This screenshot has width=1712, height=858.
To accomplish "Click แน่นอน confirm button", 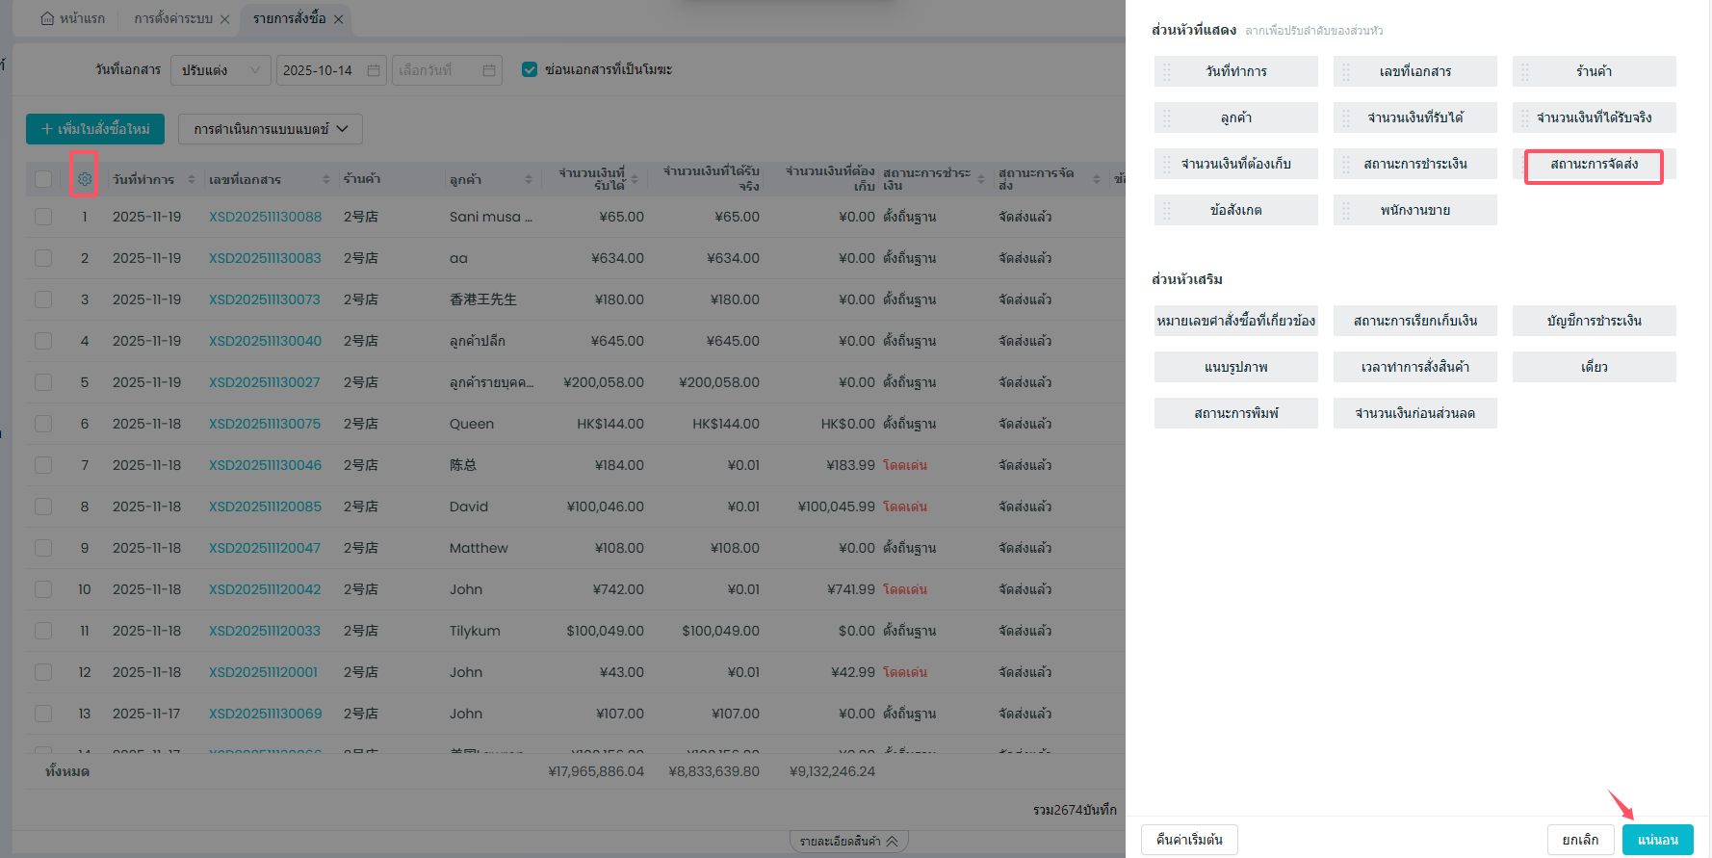I will (x=1657, y=840).
